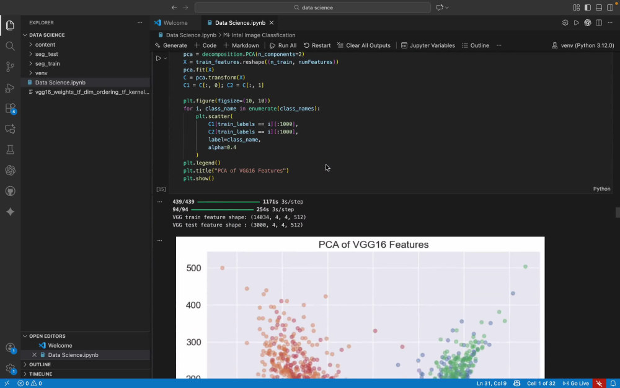The width and height of the screenshot is (620, 388).
Task: Click the red status bar indicator icon
Action: coord(600,383)
